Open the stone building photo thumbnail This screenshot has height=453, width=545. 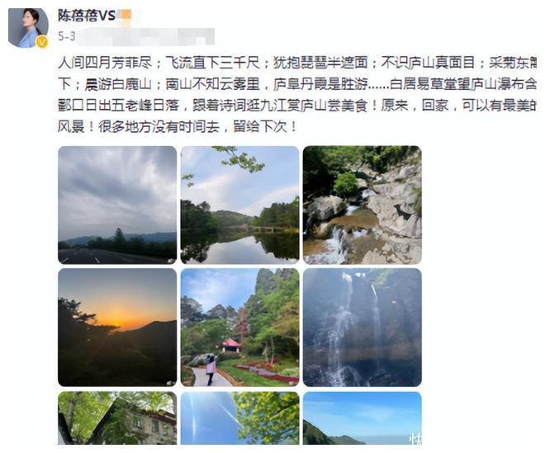(117, 418)
